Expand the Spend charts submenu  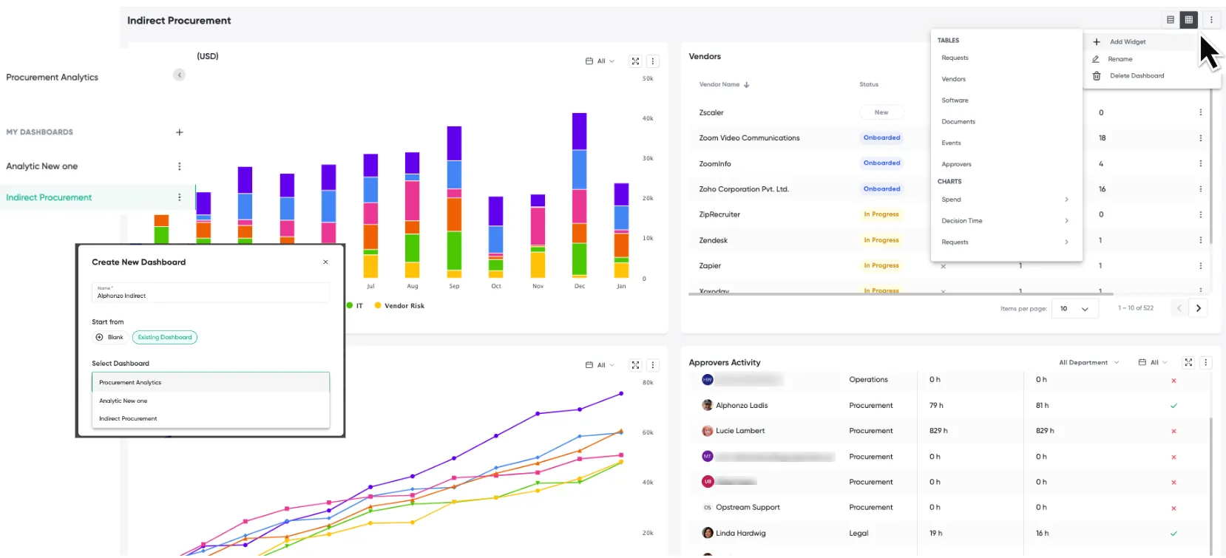pos(1006,200)
